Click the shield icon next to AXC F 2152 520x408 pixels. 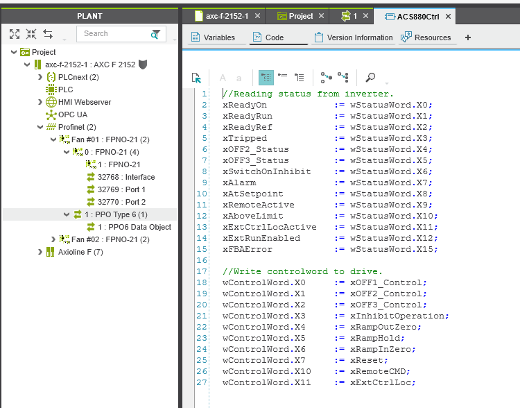click(143, 65)
